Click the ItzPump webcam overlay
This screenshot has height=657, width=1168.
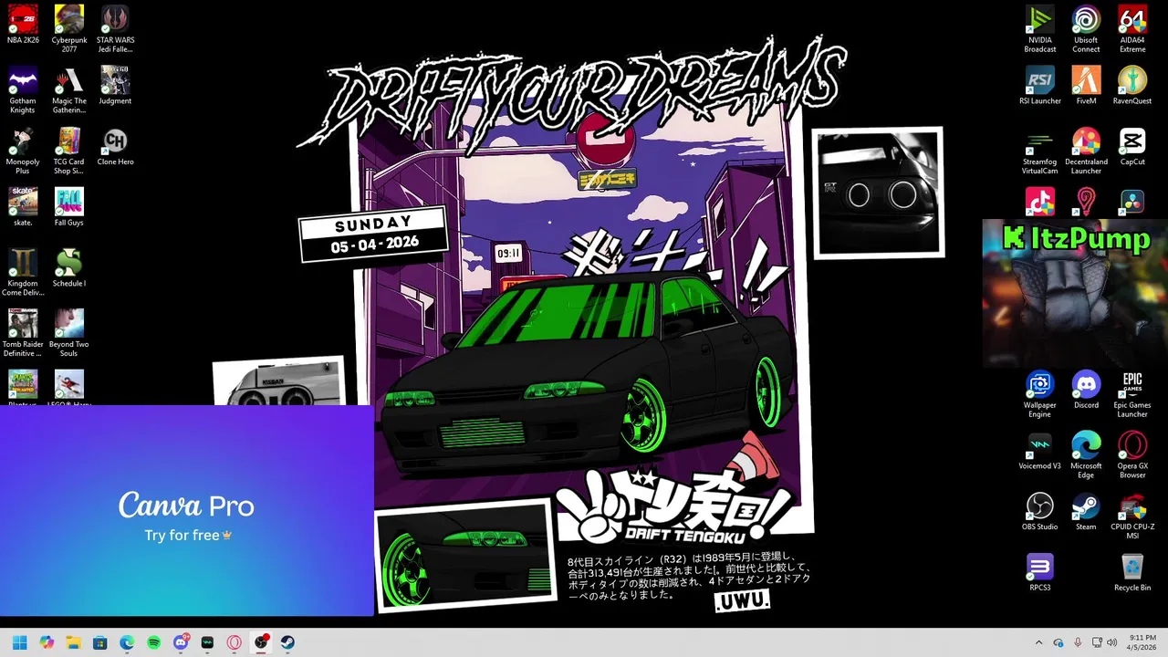point(1075,294)
